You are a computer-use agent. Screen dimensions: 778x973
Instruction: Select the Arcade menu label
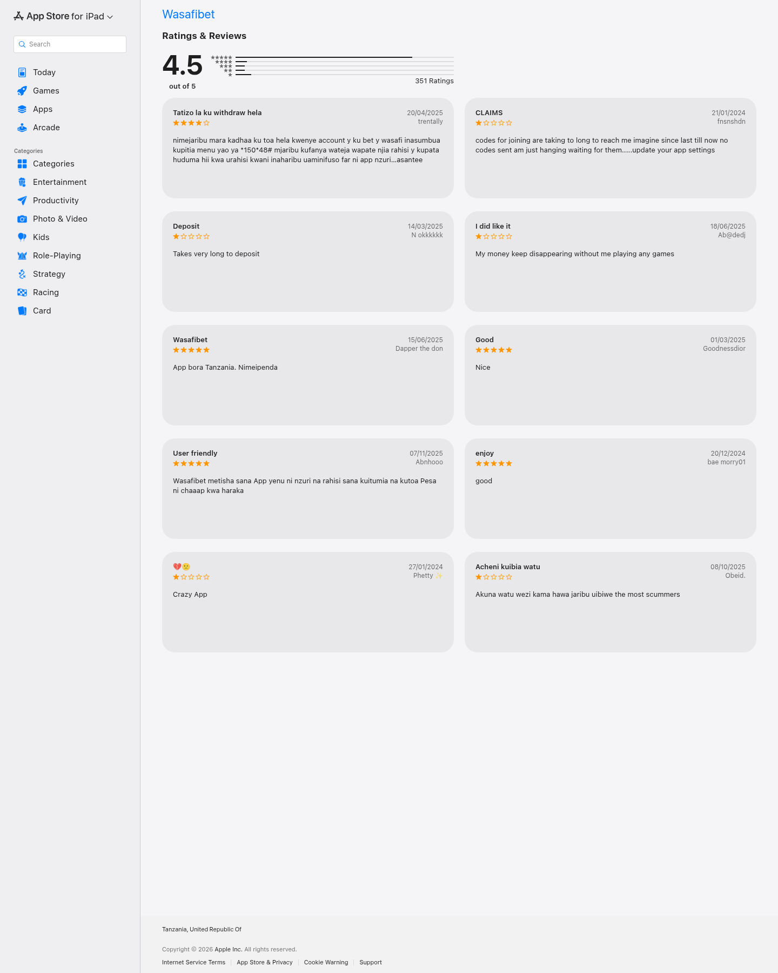46,128
